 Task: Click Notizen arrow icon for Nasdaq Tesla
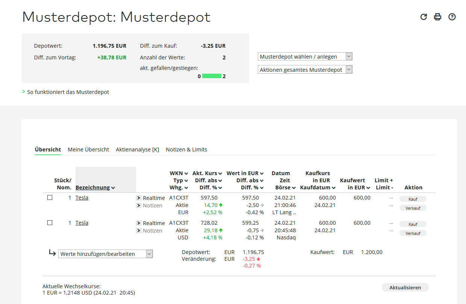coord(138,231)
